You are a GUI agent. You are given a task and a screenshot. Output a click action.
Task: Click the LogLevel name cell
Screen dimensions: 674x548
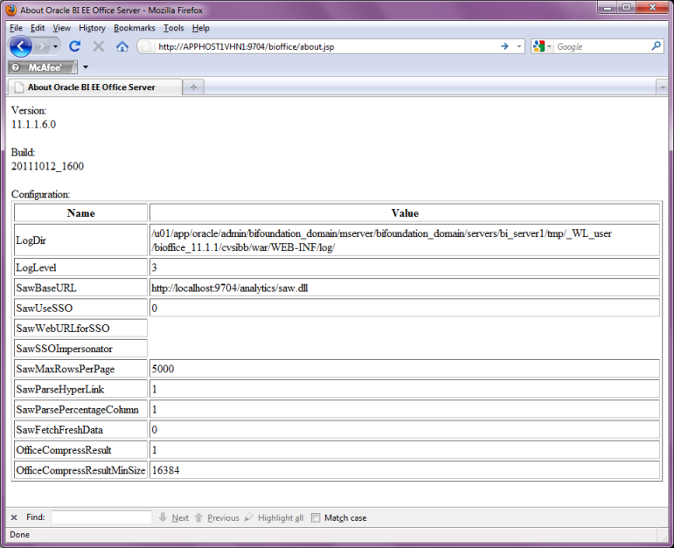tap(80, 267)
